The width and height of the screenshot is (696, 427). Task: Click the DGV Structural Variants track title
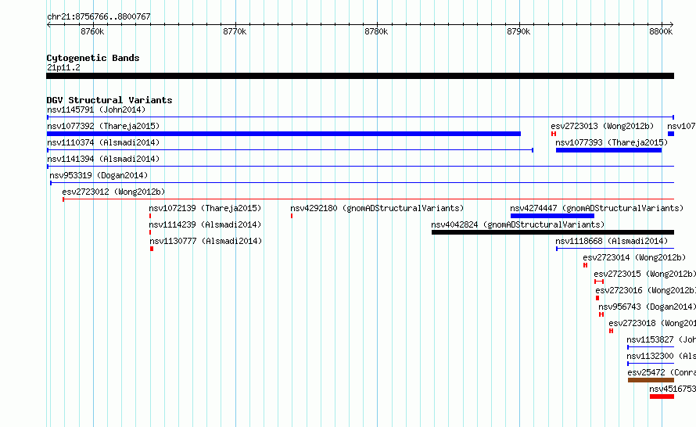[x=109, y=100]
